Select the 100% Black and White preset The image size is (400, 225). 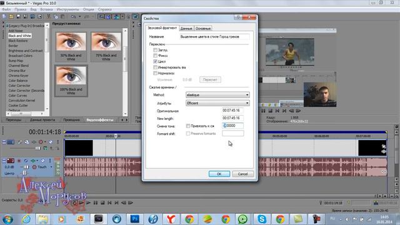click(71, 81)
